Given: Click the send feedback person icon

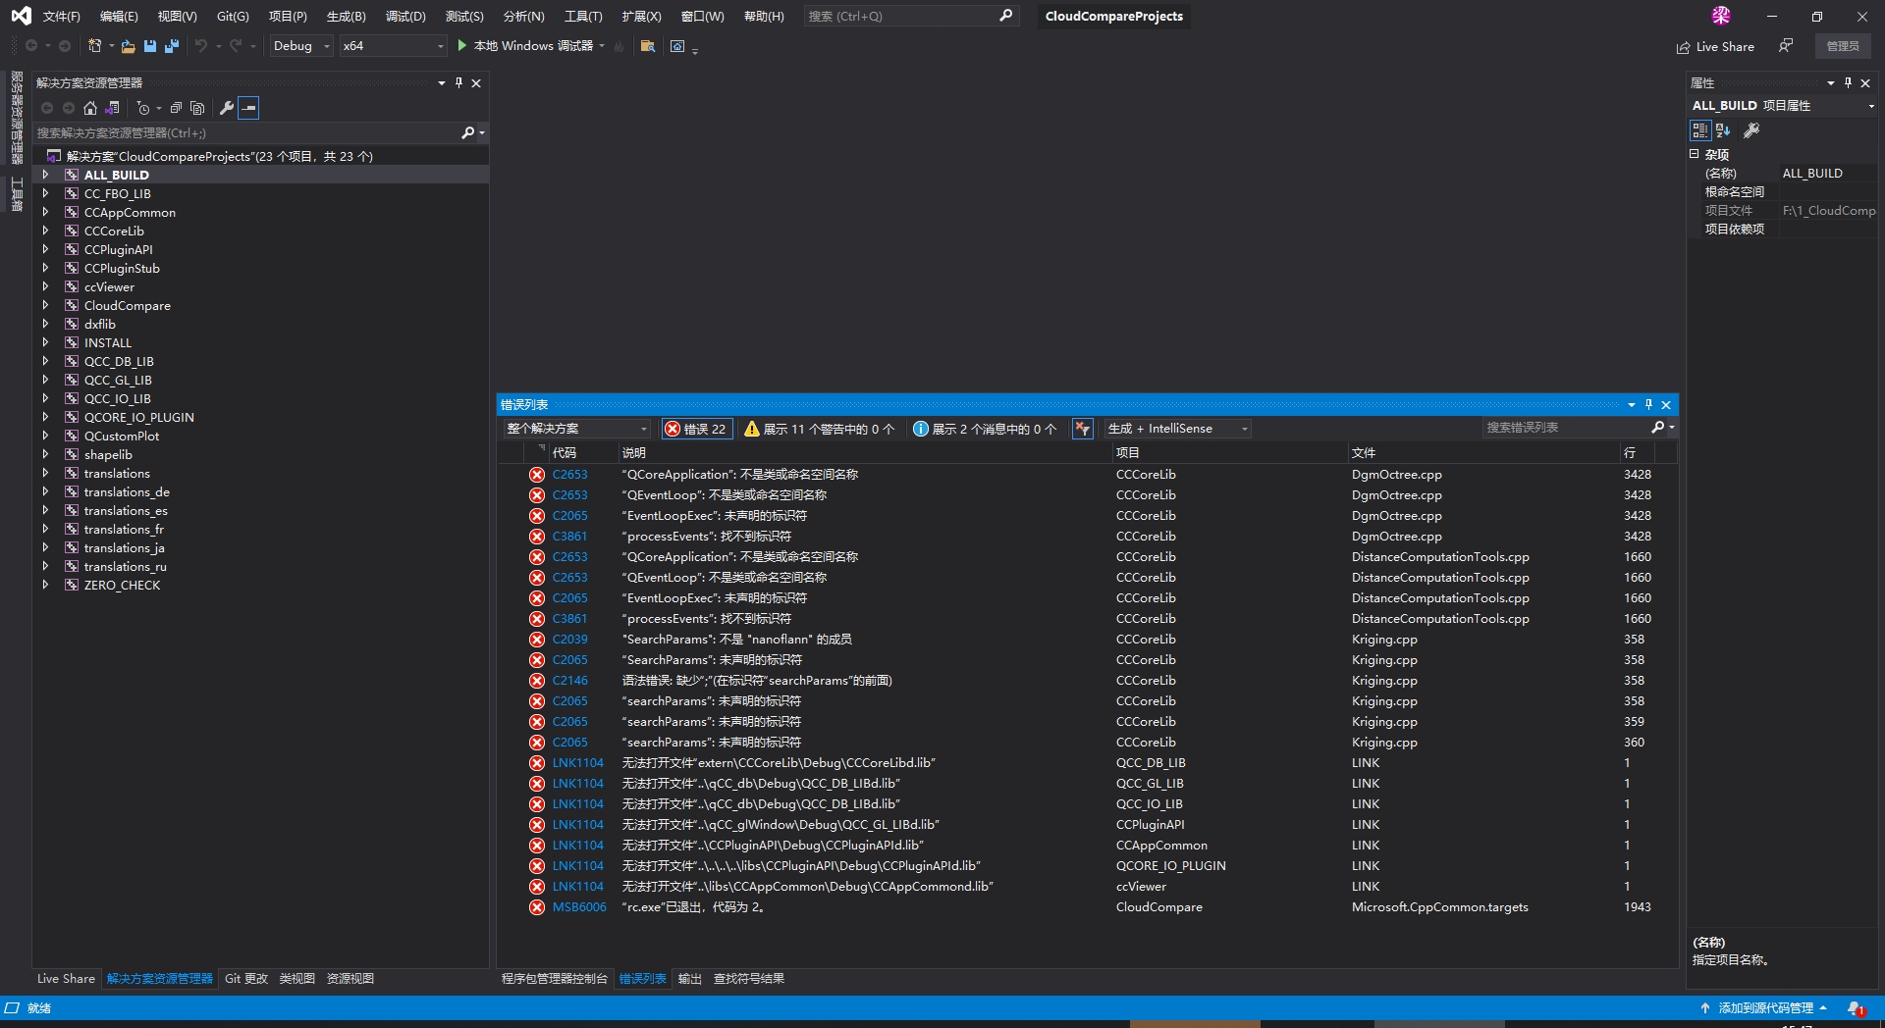Looking at the screenshot, I should click(x=1786, y=46).
